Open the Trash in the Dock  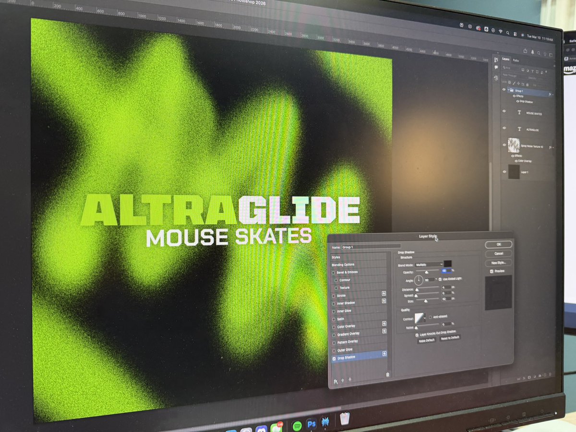click(x=344, y=419)
